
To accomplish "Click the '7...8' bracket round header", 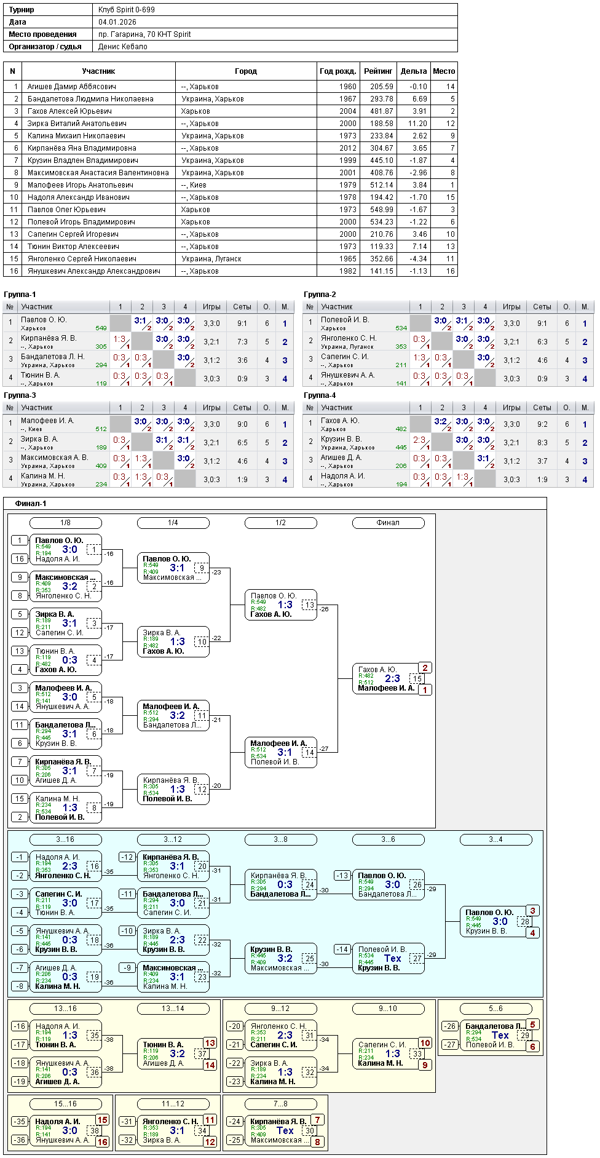I will (x=280, y=1104).
